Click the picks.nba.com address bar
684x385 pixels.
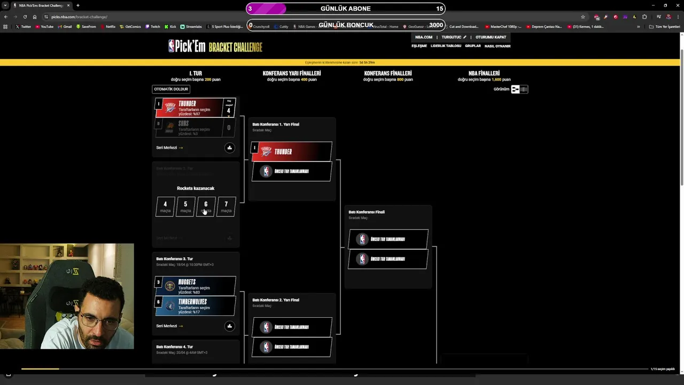click(310, 17)
